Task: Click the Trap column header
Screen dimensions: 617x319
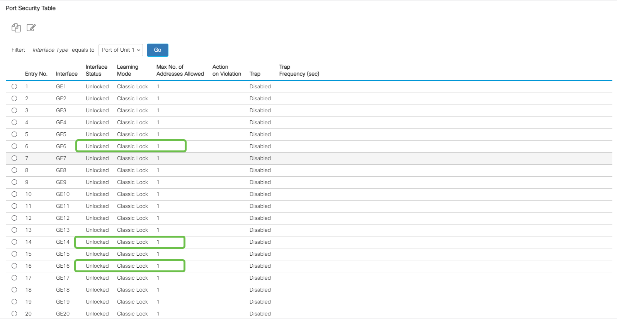Action: click(x=255, y=74)
